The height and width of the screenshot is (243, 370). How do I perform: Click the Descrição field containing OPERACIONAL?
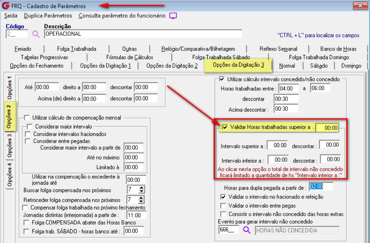click(143, 34)
